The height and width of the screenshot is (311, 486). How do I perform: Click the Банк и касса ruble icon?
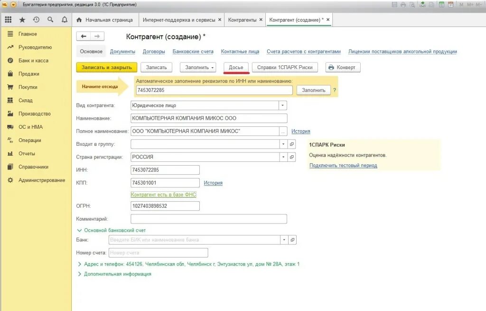10,60
